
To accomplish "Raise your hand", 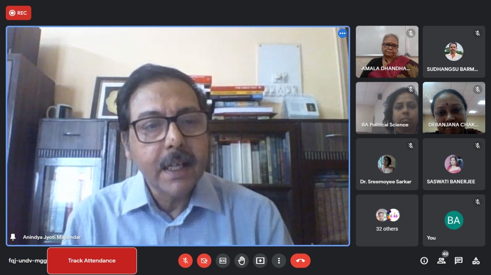I will 241,261.
